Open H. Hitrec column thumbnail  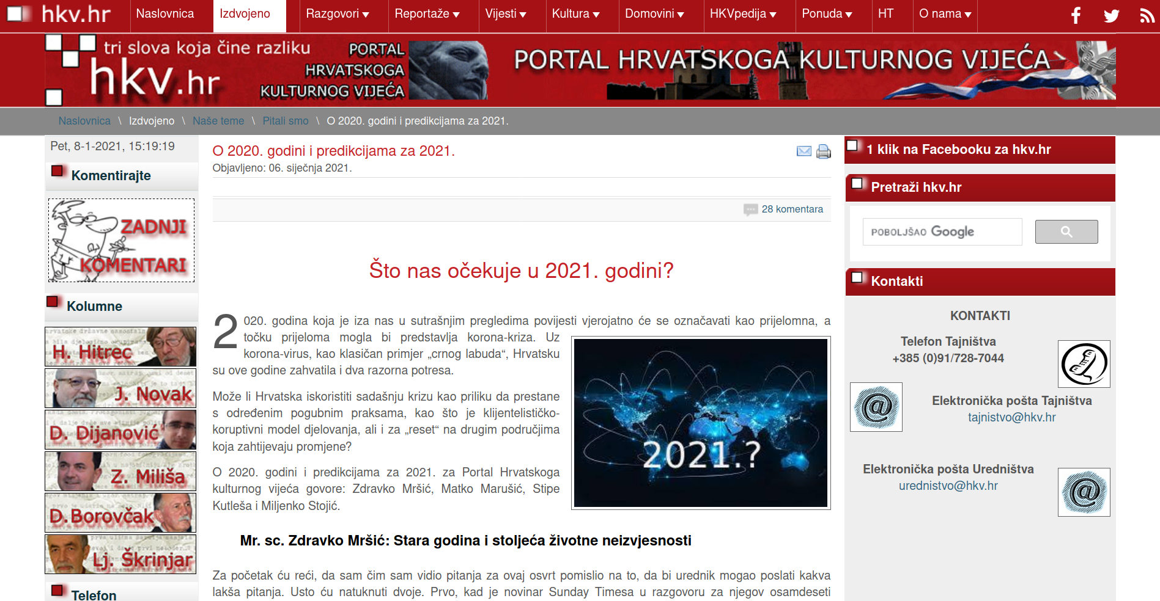pos(120,347)
